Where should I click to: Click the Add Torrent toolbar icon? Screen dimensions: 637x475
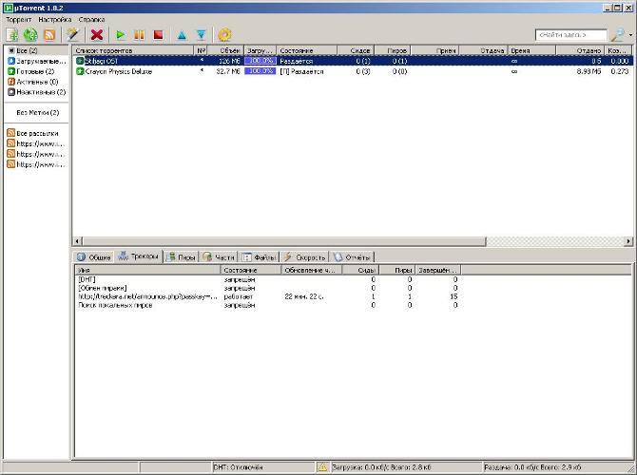tap(11, 35)
